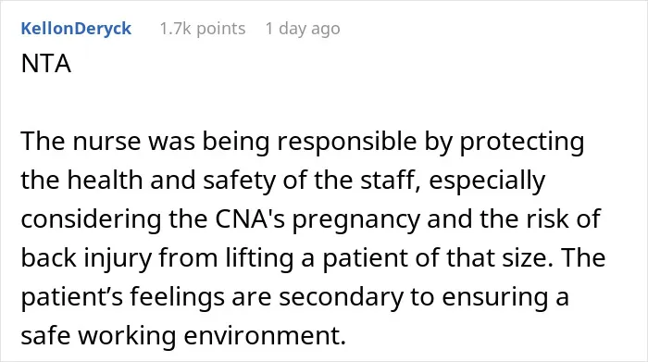The height and width of the screenshot is (362, 648).
Task: Click the word 'environment' ending the comment
Action: 265,335
